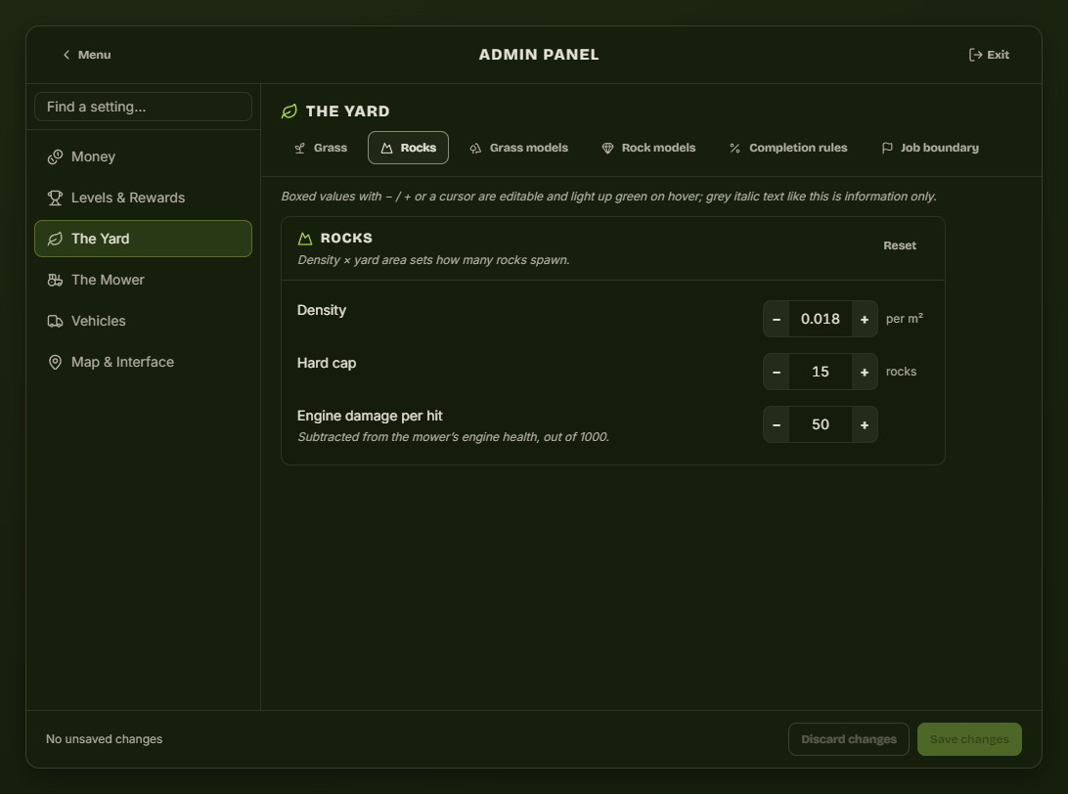Click the coins icon beside Money
Image resolution: width=1068 pixels, height=794 pixels.
click(55, 156)
